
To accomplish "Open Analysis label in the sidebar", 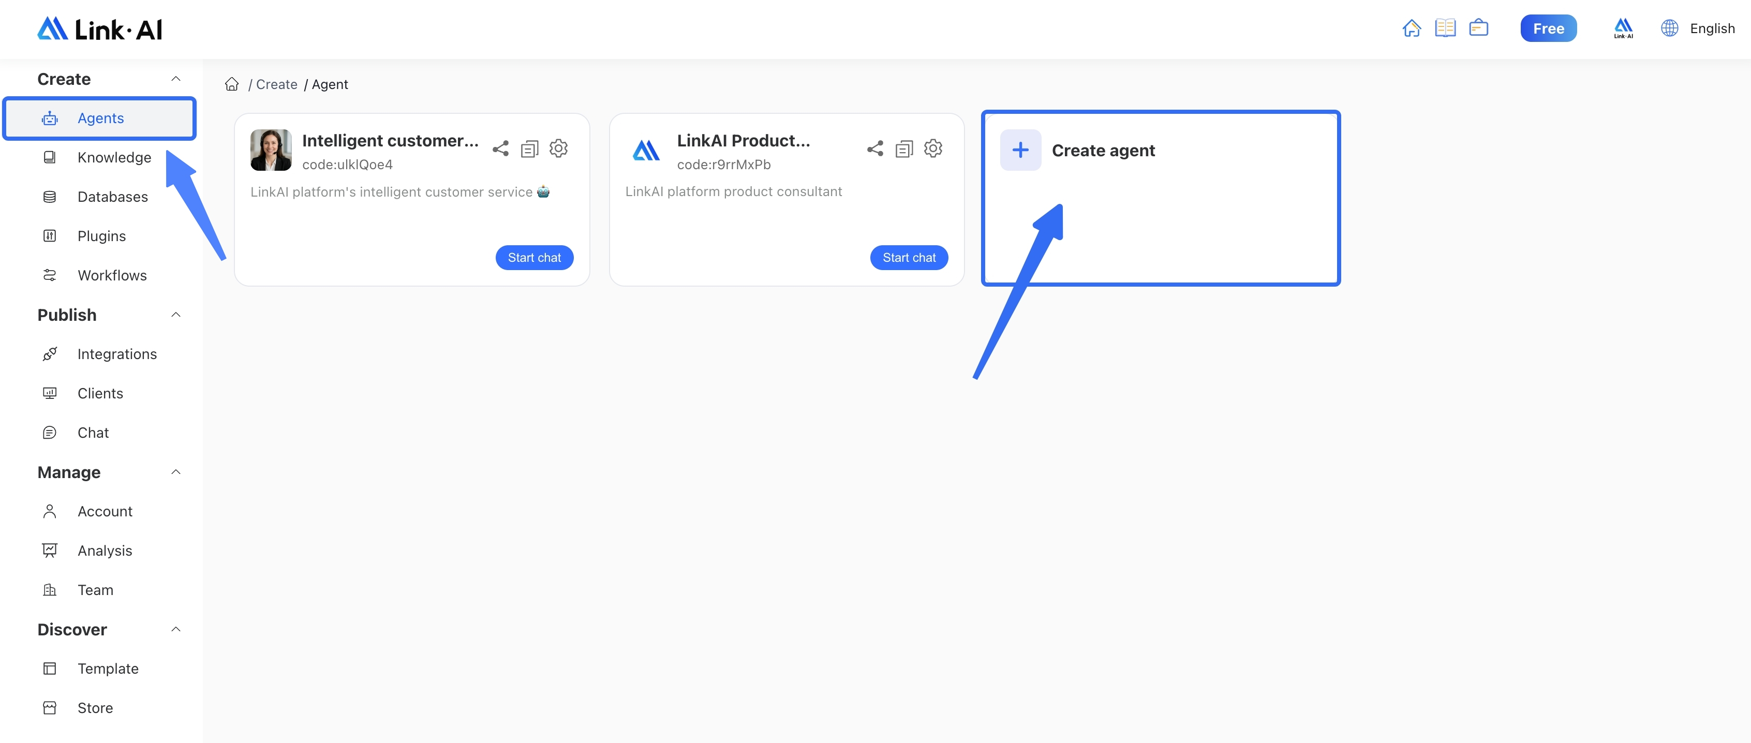I will coord(105,551).
